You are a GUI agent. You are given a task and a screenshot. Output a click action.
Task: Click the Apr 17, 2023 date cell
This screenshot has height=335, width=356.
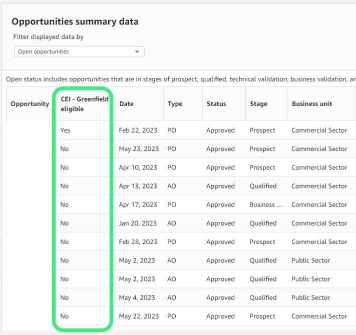pyautogui.click(x=138, y=204)
